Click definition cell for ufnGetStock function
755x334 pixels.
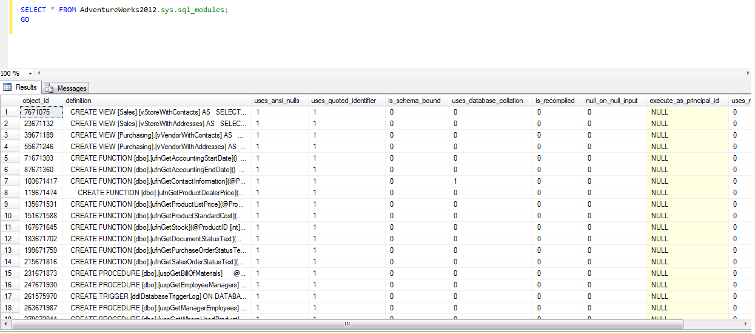tap(157, 227)
